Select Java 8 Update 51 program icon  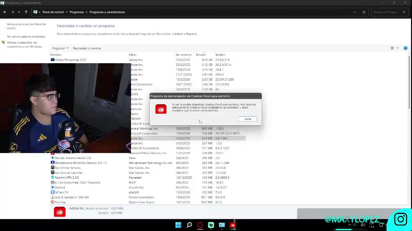[52, 197]
